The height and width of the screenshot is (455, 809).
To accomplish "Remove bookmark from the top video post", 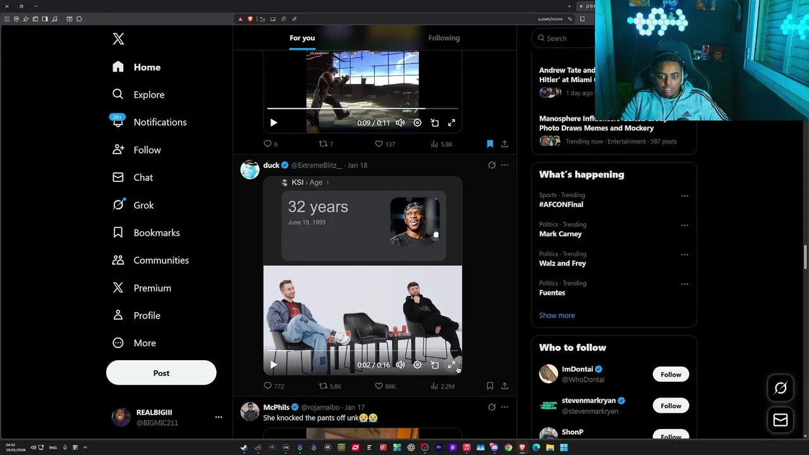I will [x=490, y=144].
